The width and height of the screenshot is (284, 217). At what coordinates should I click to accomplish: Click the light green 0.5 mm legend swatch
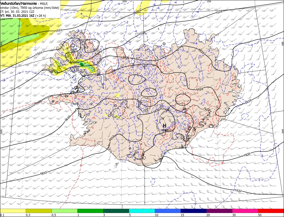(64, 211)
